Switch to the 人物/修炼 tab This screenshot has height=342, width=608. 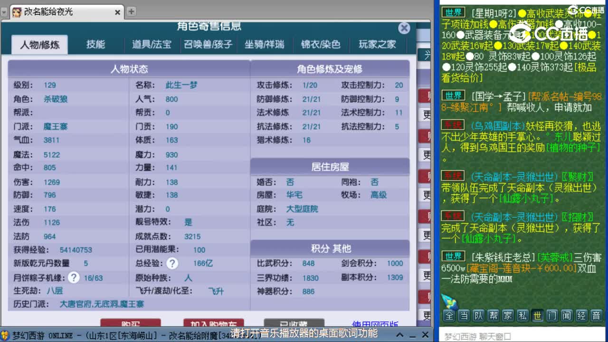pyautogui.click(x=40, y=45)
